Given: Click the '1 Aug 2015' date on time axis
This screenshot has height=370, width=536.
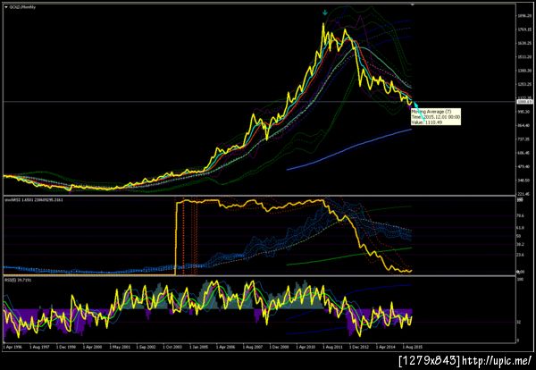Looking at the screenshot, I should [x=413, y=347].
